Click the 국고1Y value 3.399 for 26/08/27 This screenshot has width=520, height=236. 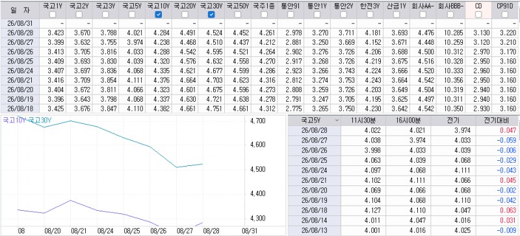point(55,42)
